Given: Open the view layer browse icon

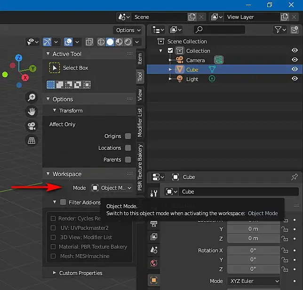Looking at the screenshot, I should pyautogui.click(x=216, y=17).
